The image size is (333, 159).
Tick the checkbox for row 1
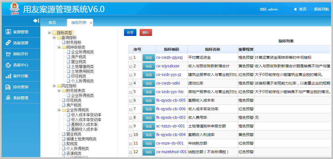[x=131, y=58]
